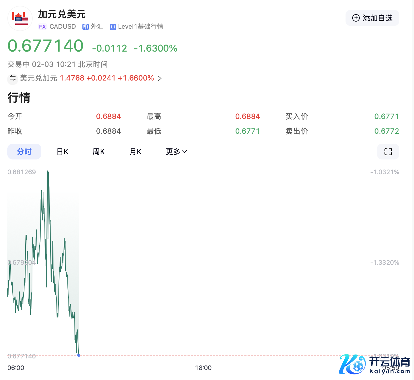Click the Canada-US flag currency pair icon

click(x=20, y=18)
